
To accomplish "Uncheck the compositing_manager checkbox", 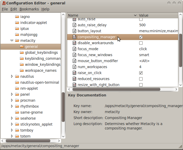I will [x=141, y=37].
